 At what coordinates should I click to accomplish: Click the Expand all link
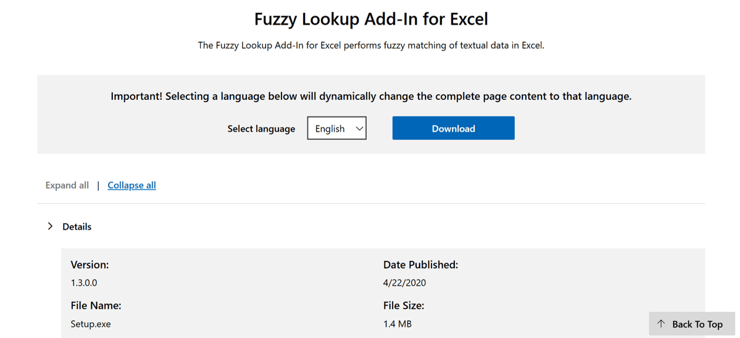coord(67,185)
